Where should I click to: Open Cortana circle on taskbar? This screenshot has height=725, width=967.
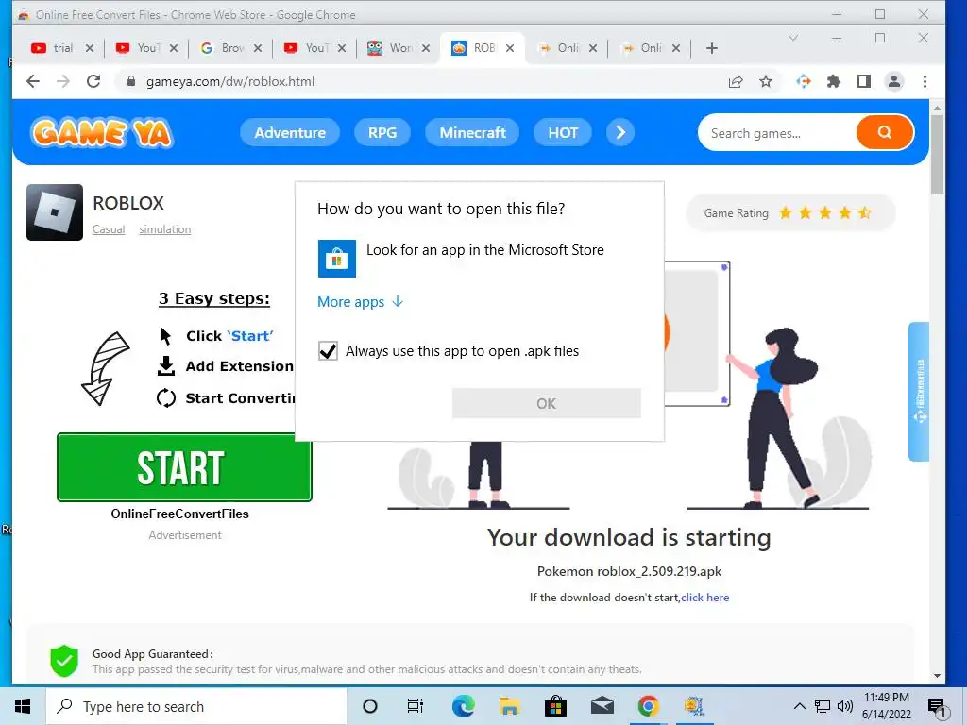point(370,706)
